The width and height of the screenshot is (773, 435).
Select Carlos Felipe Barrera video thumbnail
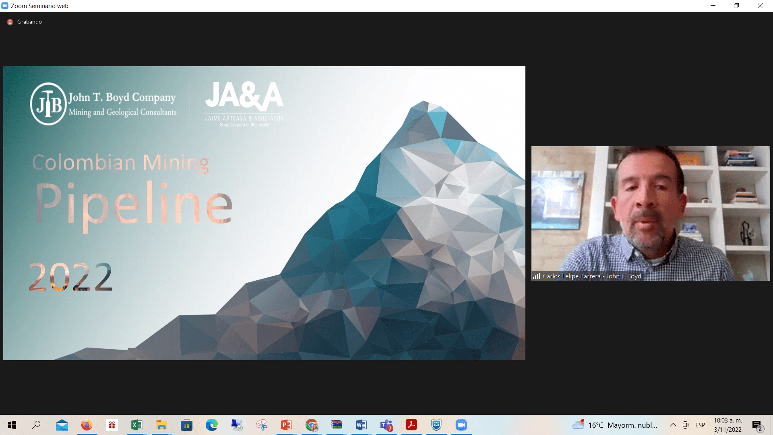[651, 213]
